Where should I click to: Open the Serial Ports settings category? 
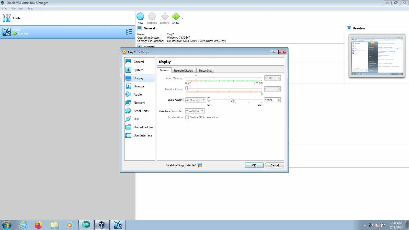click(x=140, y=111)
